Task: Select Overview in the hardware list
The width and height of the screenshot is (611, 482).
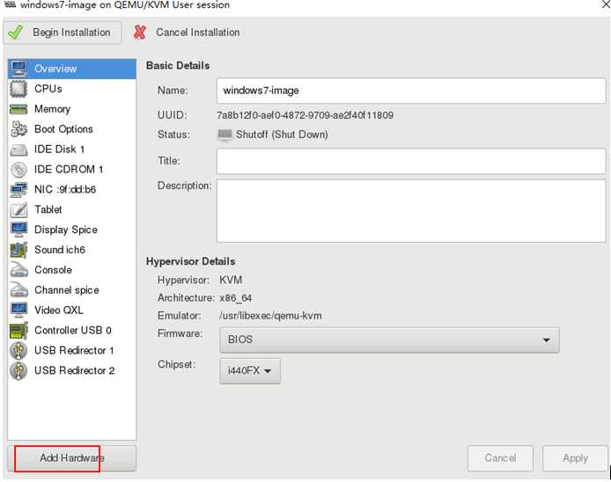Action: pos(55,69)
